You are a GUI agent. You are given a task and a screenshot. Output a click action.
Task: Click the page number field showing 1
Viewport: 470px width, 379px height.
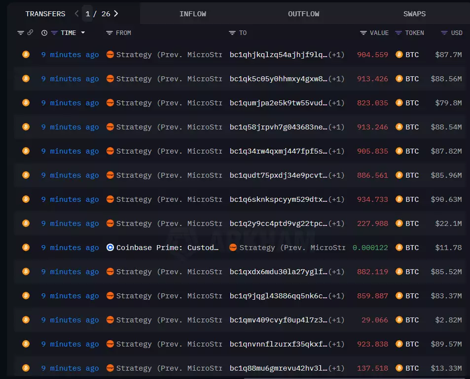[x=88, y=14]
